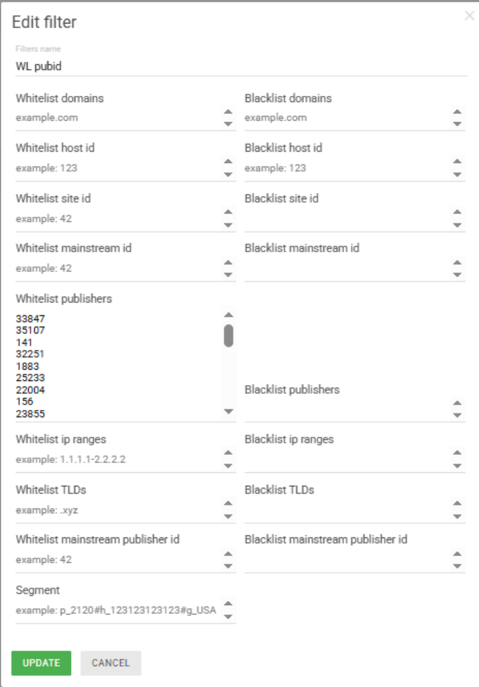Click down arrow of Segment field
Viewport: 479px width, 687px height.
pos(228,617)
